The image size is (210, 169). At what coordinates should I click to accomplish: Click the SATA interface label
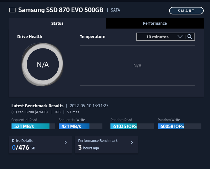coord(115,10)
